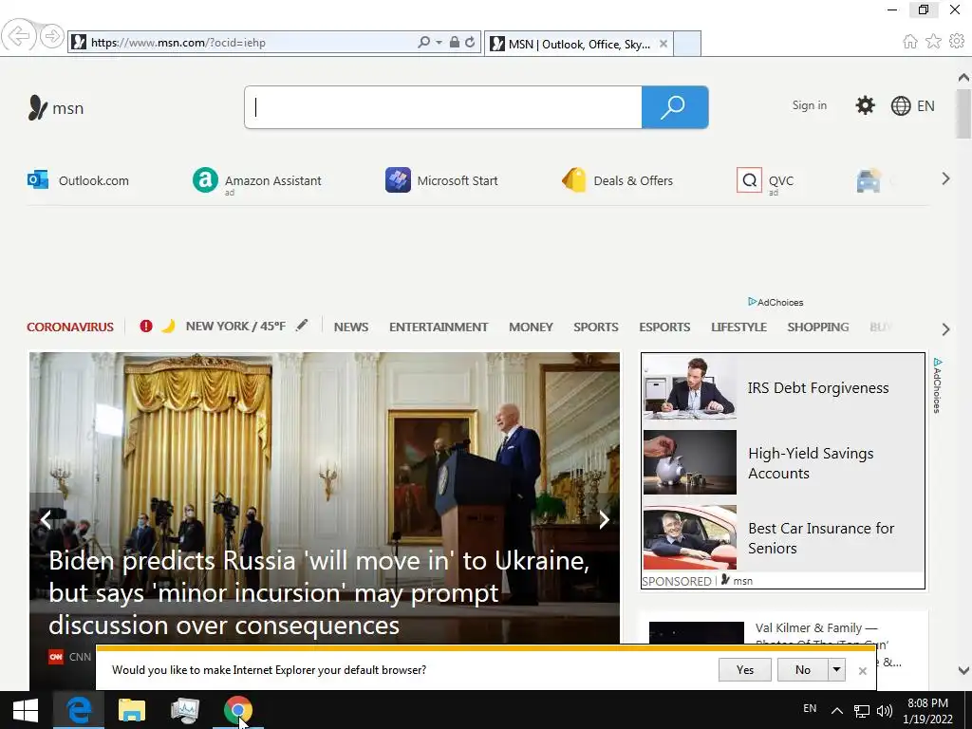Click No on default browser prompt
The image size is (972, 729).
(803, 669)
